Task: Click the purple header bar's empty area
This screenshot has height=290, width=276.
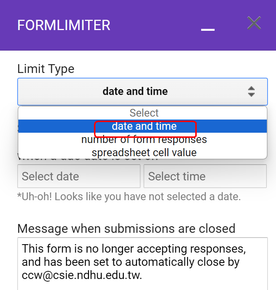Action: point(154,25)
